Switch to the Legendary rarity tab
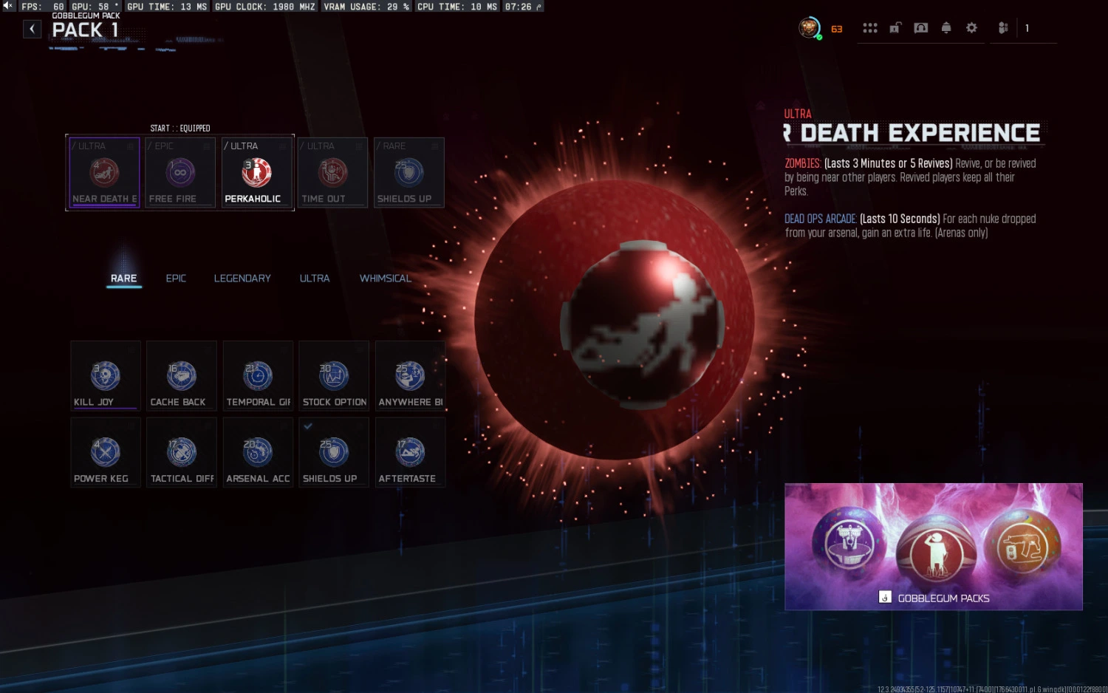Screen dimensions: 1108x693 click(242, 279)
